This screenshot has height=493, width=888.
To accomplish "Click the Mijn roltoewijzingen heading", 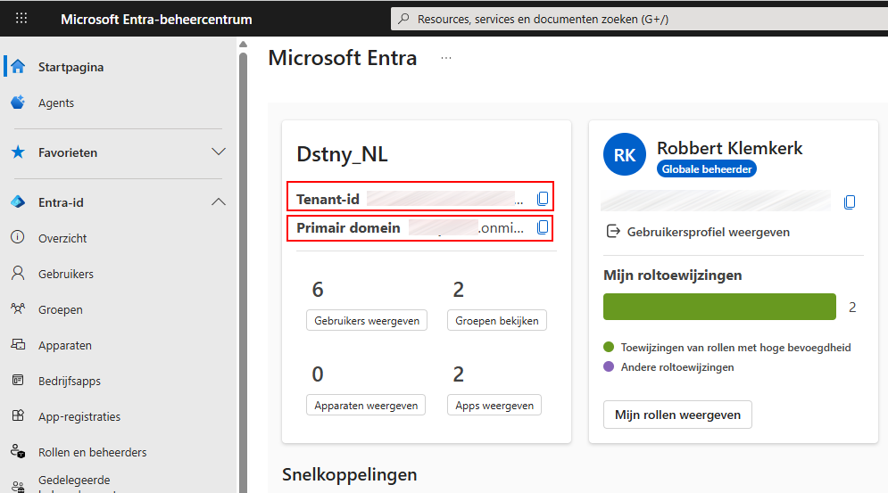I will (672, 275).
